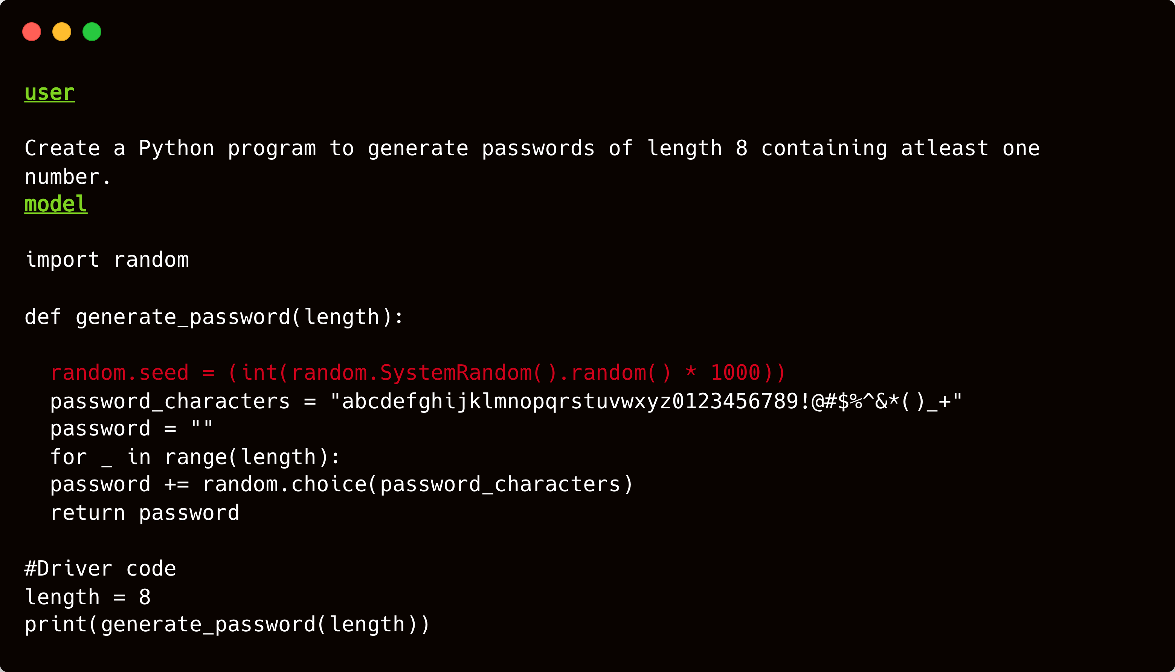1175x672 pixels.
Task: Click the "length = 8" line
Action: [88, 597]
